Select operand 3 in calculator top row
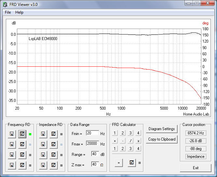Screen dimensions: 217x177 tap(130, 133)
